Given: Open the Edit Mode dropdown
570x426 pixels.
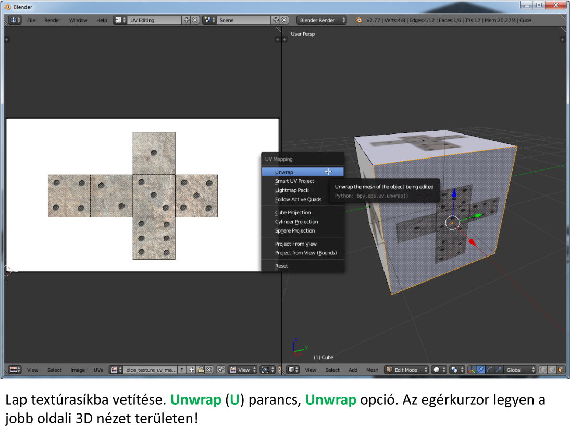Looking at the screenshot, I should click(406, 370).
